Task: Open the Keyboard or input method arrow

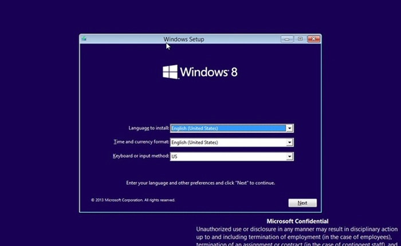Action: click(x=289, y=156)
